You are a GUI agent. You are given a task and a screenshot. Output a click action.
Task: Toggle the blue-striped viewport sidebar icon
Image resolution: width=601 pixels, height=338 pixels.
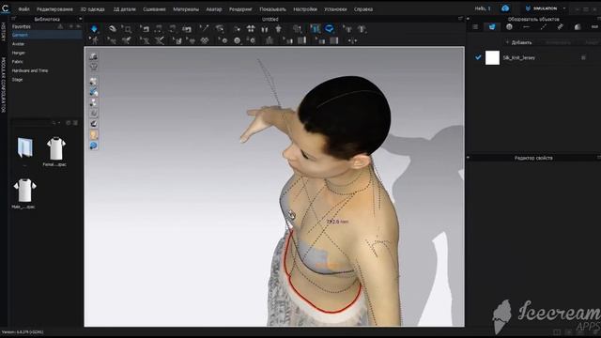click(94, 92)
